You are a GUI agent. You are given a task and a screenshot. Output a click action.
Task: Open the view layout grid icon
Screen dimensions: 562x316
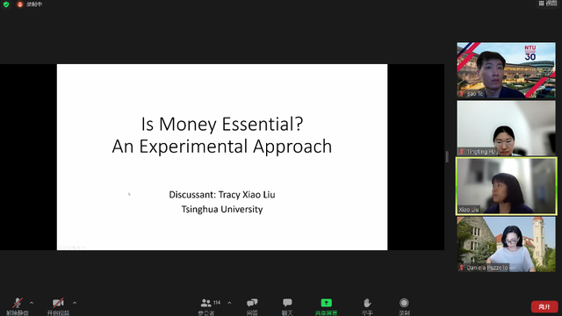pos(541,4)
